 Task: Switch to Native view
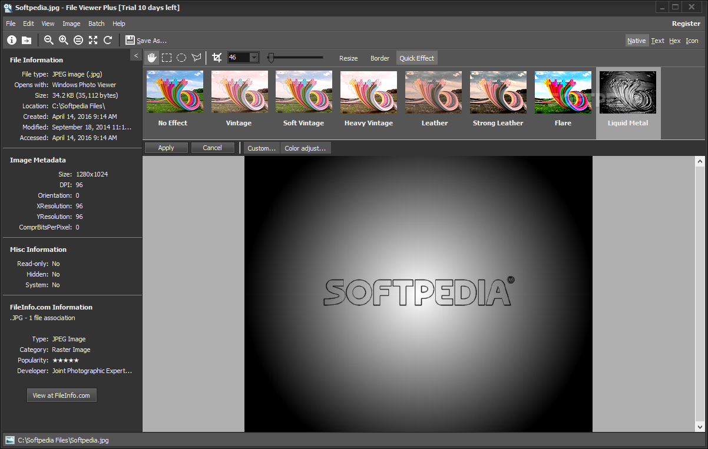(636, 41)
